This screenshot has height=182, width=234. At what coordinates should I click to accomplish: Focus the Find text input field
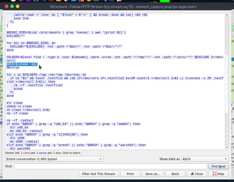tap(110, 166)
